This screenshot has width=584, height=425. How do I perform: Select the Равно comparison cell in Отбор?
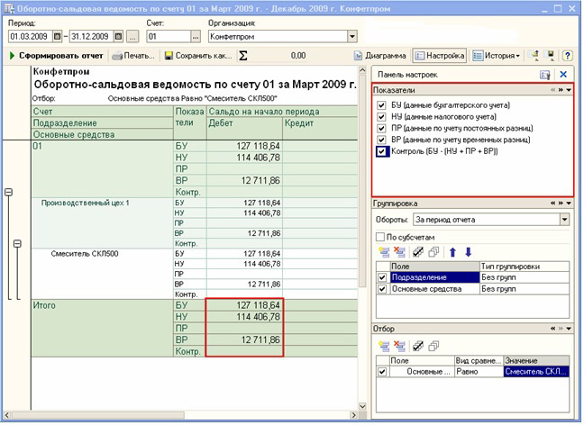[479, 371]
